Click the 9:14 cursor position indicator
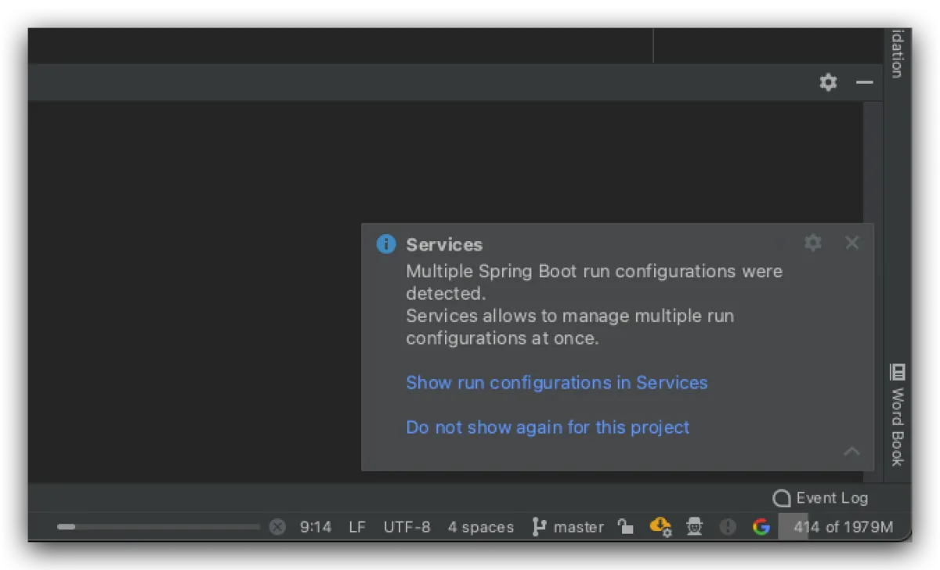Screen dimensions: 940x570 pyautogui.click(x=316, y=527)
